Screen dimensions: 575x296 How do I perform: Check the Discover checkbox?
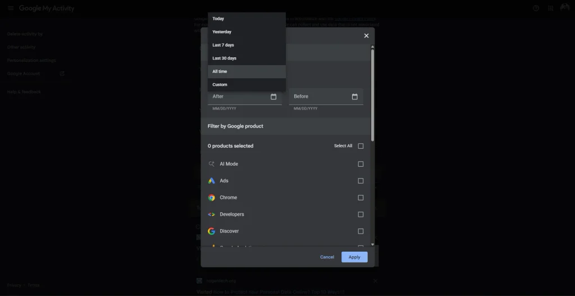(x=361, y=231)
